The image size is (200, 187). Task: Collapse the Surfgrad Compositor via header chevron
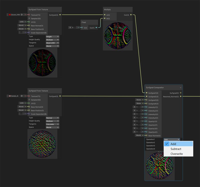[181, 88]
